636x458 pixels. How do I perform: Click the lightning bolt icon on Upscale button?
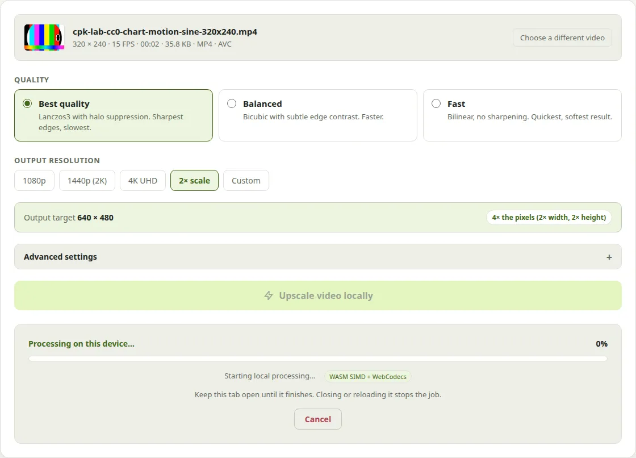point(269,295)
